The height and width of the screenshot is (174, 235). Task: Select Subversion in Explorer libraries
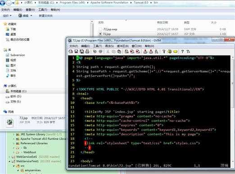[x=18, y=55]
